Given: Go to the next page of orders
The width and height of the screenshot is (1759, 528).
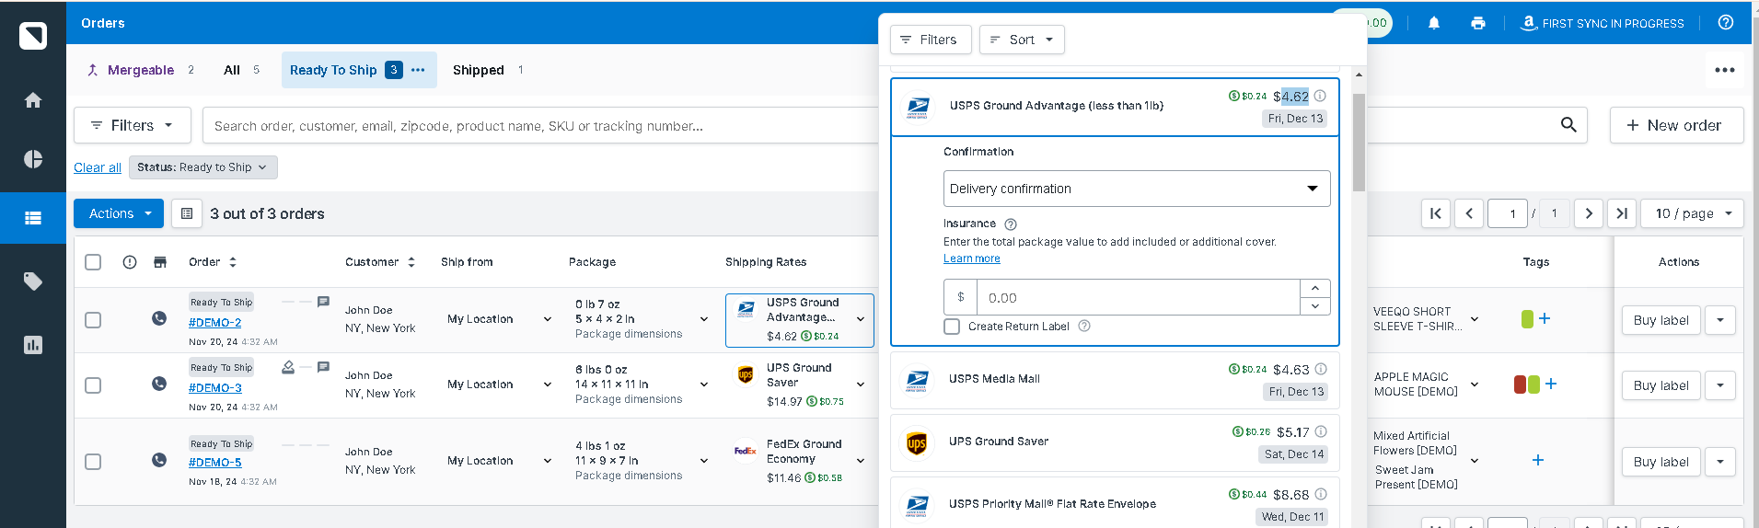Looking at the screenshot, I should (1589, 213).
